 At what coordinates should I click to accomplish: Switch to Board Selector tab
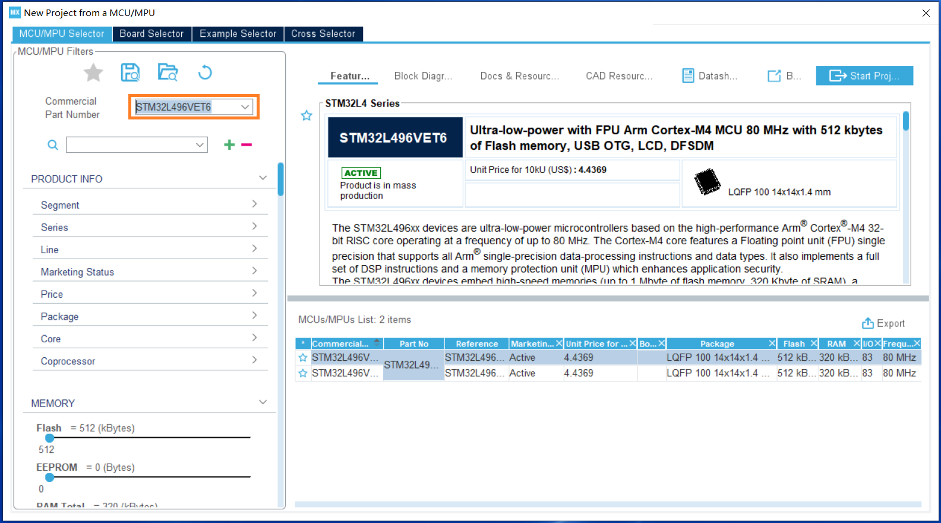tap(151, 34)
